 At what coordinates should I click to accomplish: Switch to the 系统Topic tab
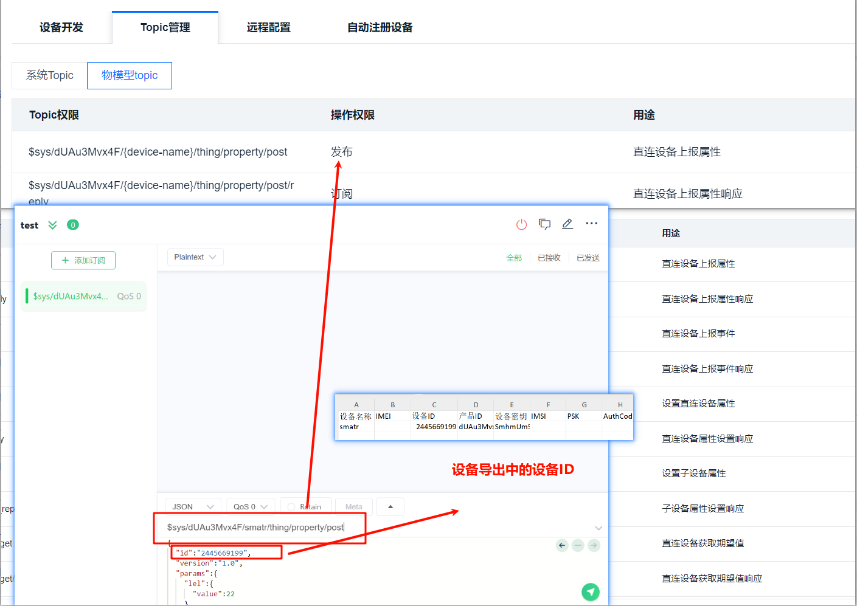point(49,75)
